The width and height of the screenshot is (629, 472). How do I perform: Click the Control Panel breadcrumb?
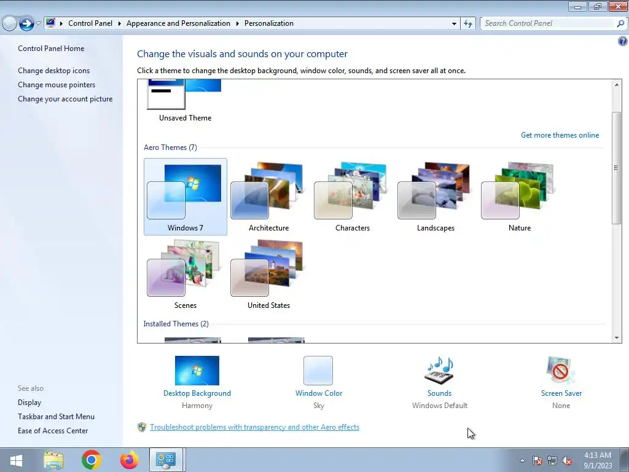pyautogui.click(x=90, y=23)
